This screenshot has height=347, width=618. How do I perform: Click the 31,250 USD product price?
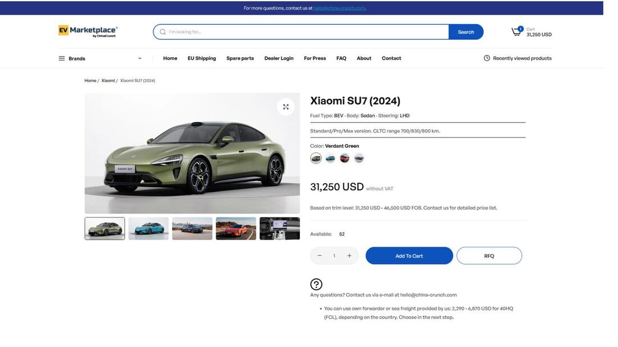(x=337, y=187)
